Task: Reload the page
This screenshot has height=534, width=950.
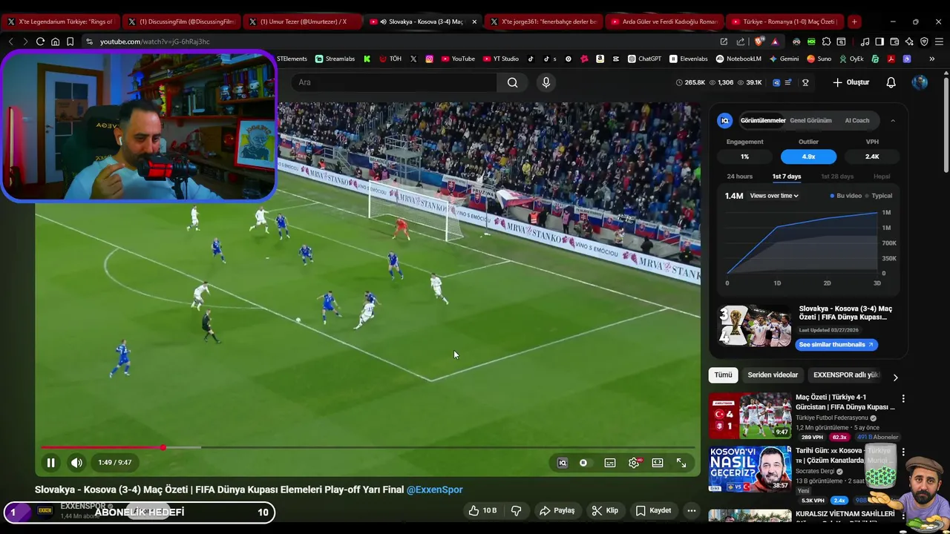Action: click(41, 42)
